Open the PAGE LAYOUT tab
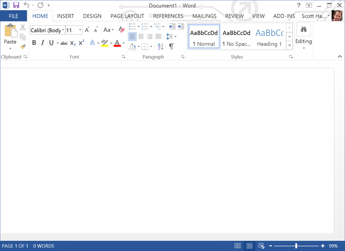The height and width of the screenshot is (251, 345). 127,16
